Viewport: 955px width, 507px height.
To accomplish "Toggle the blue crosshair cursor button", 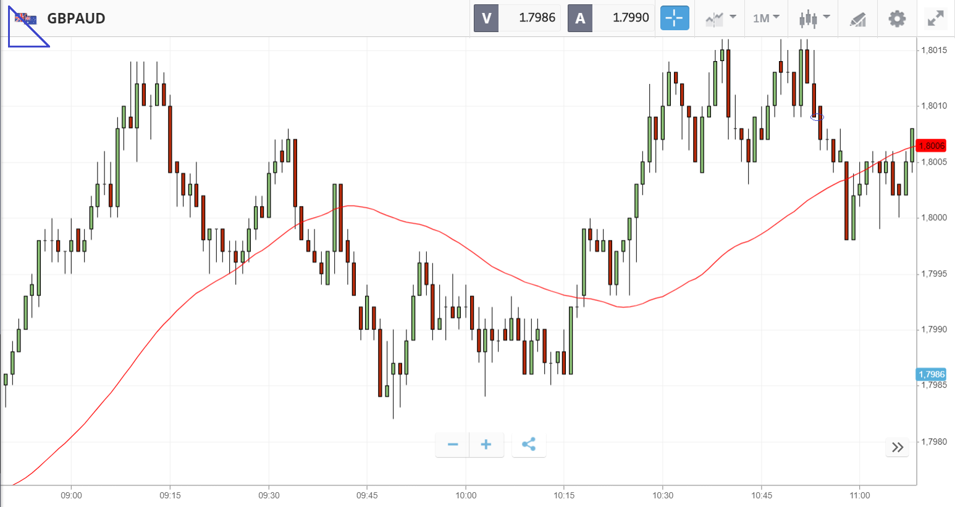I will 674,18.
